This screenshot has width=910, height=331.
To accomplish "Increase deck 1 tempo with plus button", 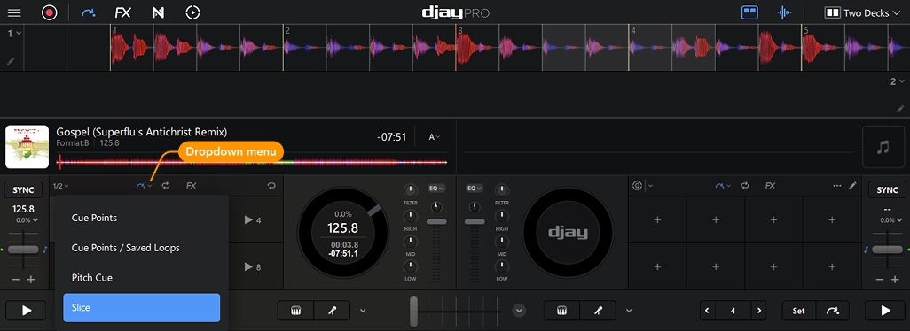I will (x=31, y=280).
